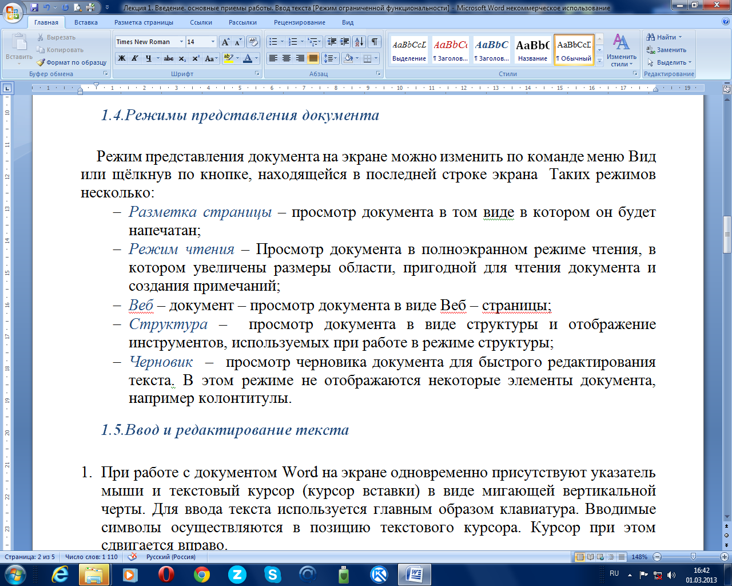Open the Windows Start menu
This screenshot has height=586, width=732.
click(x=14, y=574)
